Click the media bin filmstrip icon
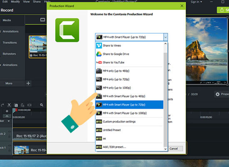The width and height of the screenshot is (229, 167). (43, 19)
